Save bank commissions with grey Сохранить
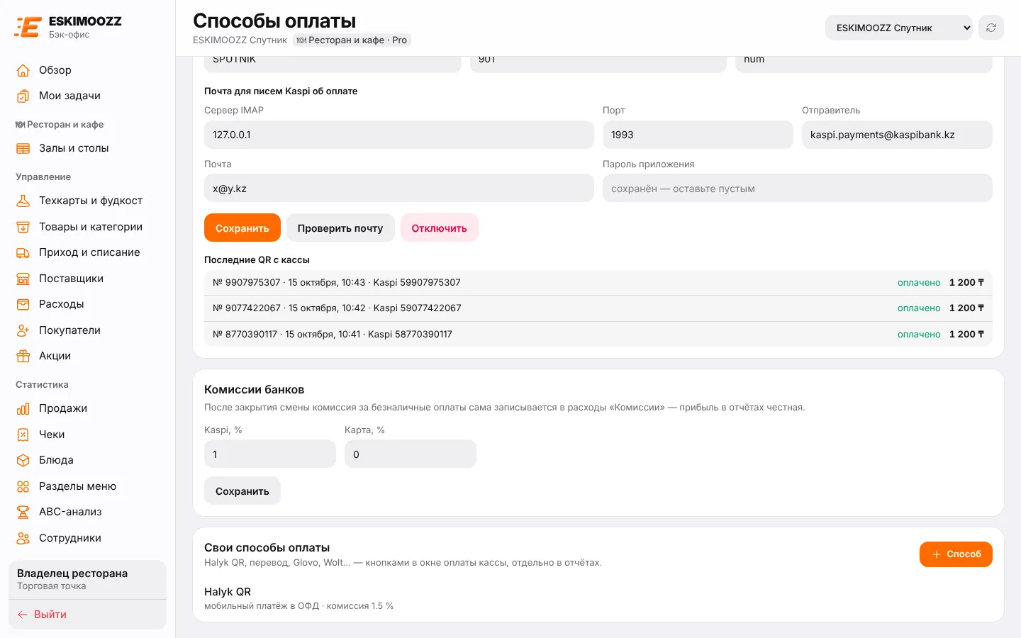The width and height of the screenshot is (1021, 638). coord(242,491)
